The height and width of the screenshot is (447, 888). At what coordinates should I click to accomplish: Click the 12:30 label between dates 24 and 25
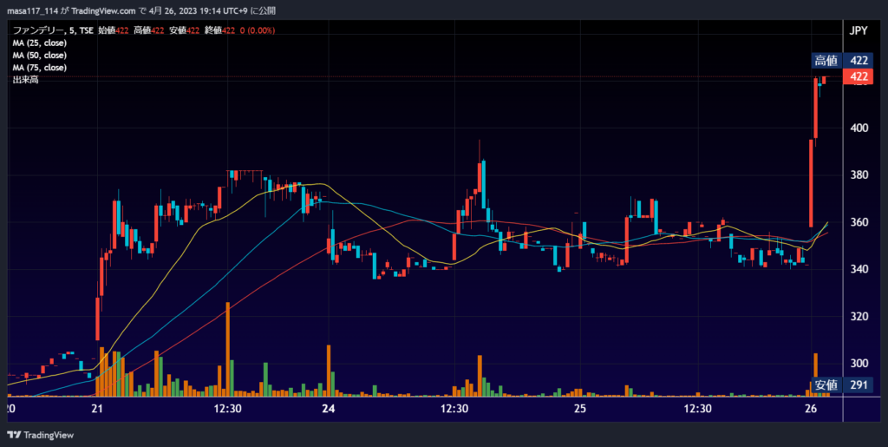[x=454, y=409]
